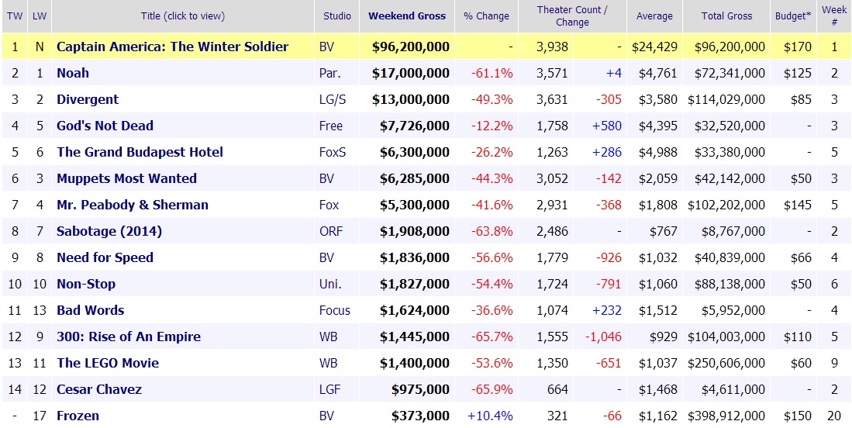The width and height of the screenshot is (852, 428).
Task: Click the % Change column header
Action: [x=486, y=16]
